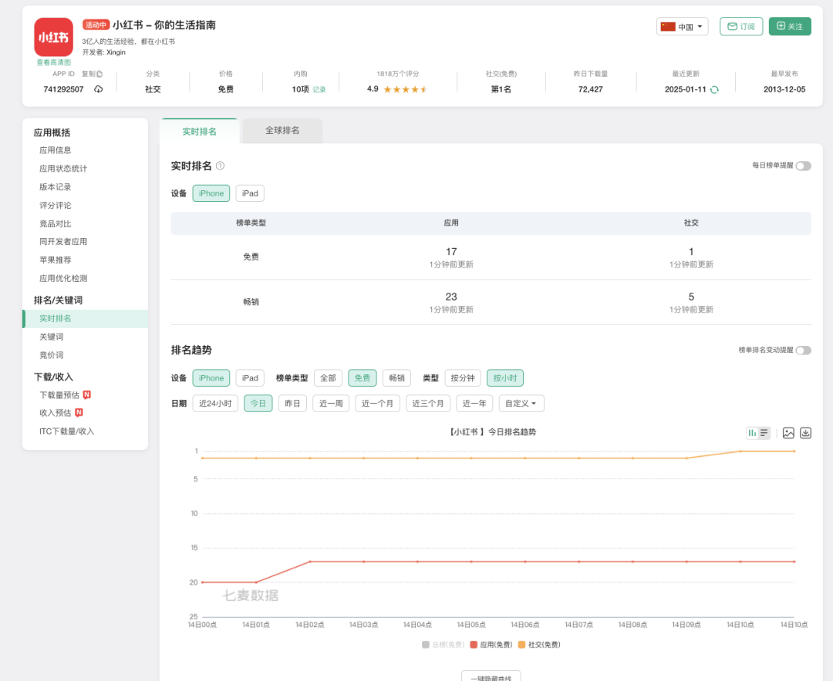Open 应用状态统计 in sidebar
833x681 pixels.
pyautogui.click(x=63, y=169)
